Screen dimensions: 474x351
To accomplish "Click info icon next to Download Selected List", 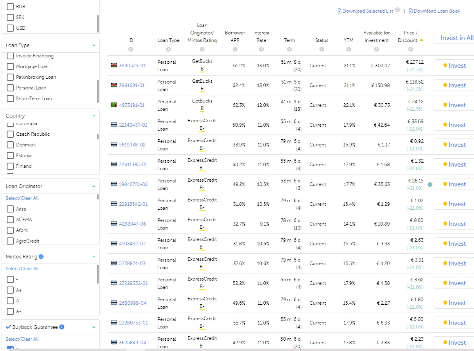I will [397, 9].
